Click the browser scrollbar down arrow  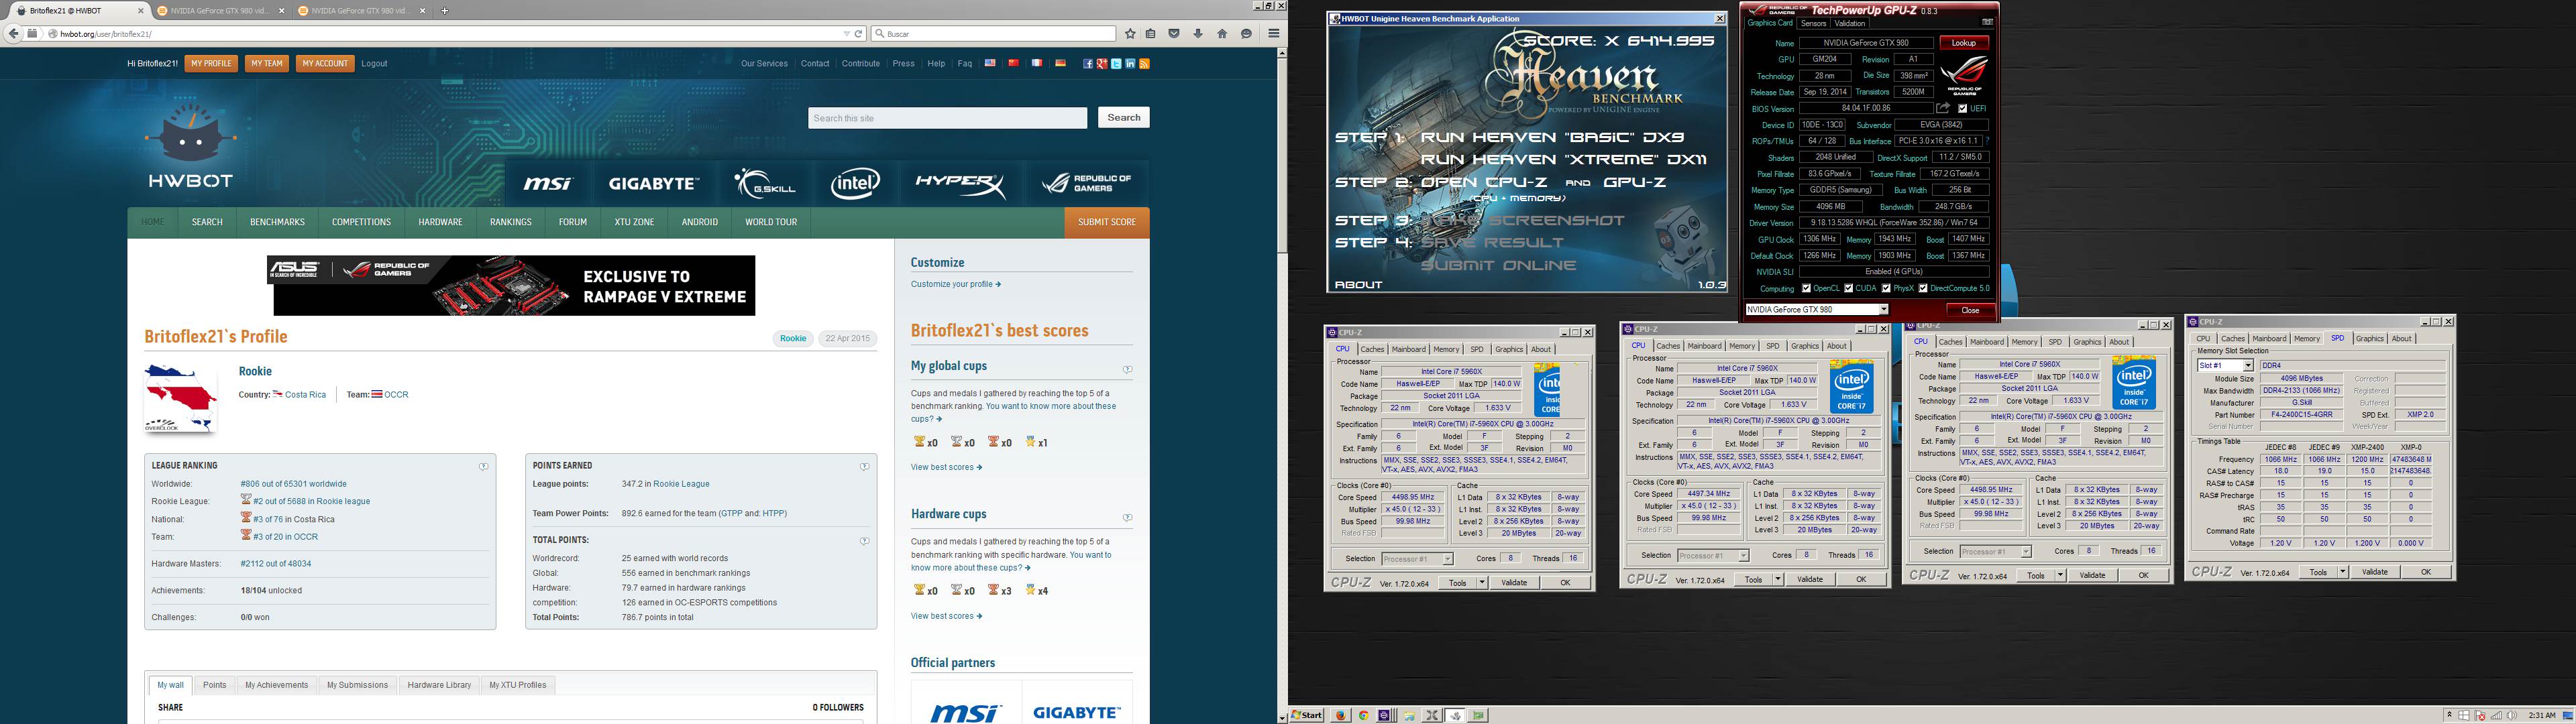click(x=1282, y=717)
